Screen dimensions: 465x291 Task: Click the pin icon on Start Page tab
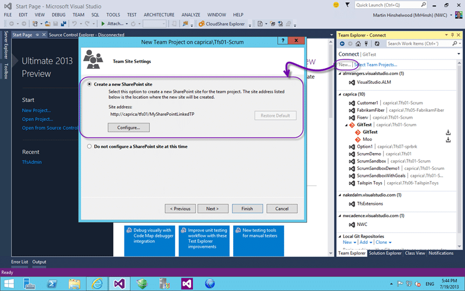tap(37, 35)
